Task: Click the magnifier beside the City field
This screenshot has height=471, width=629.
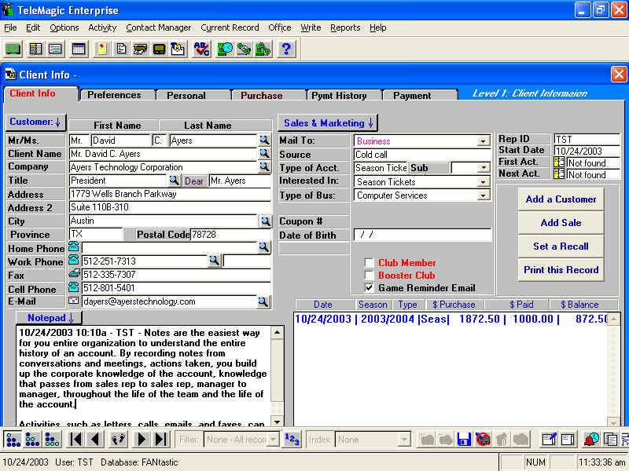Action: click(x=265, y=221)
